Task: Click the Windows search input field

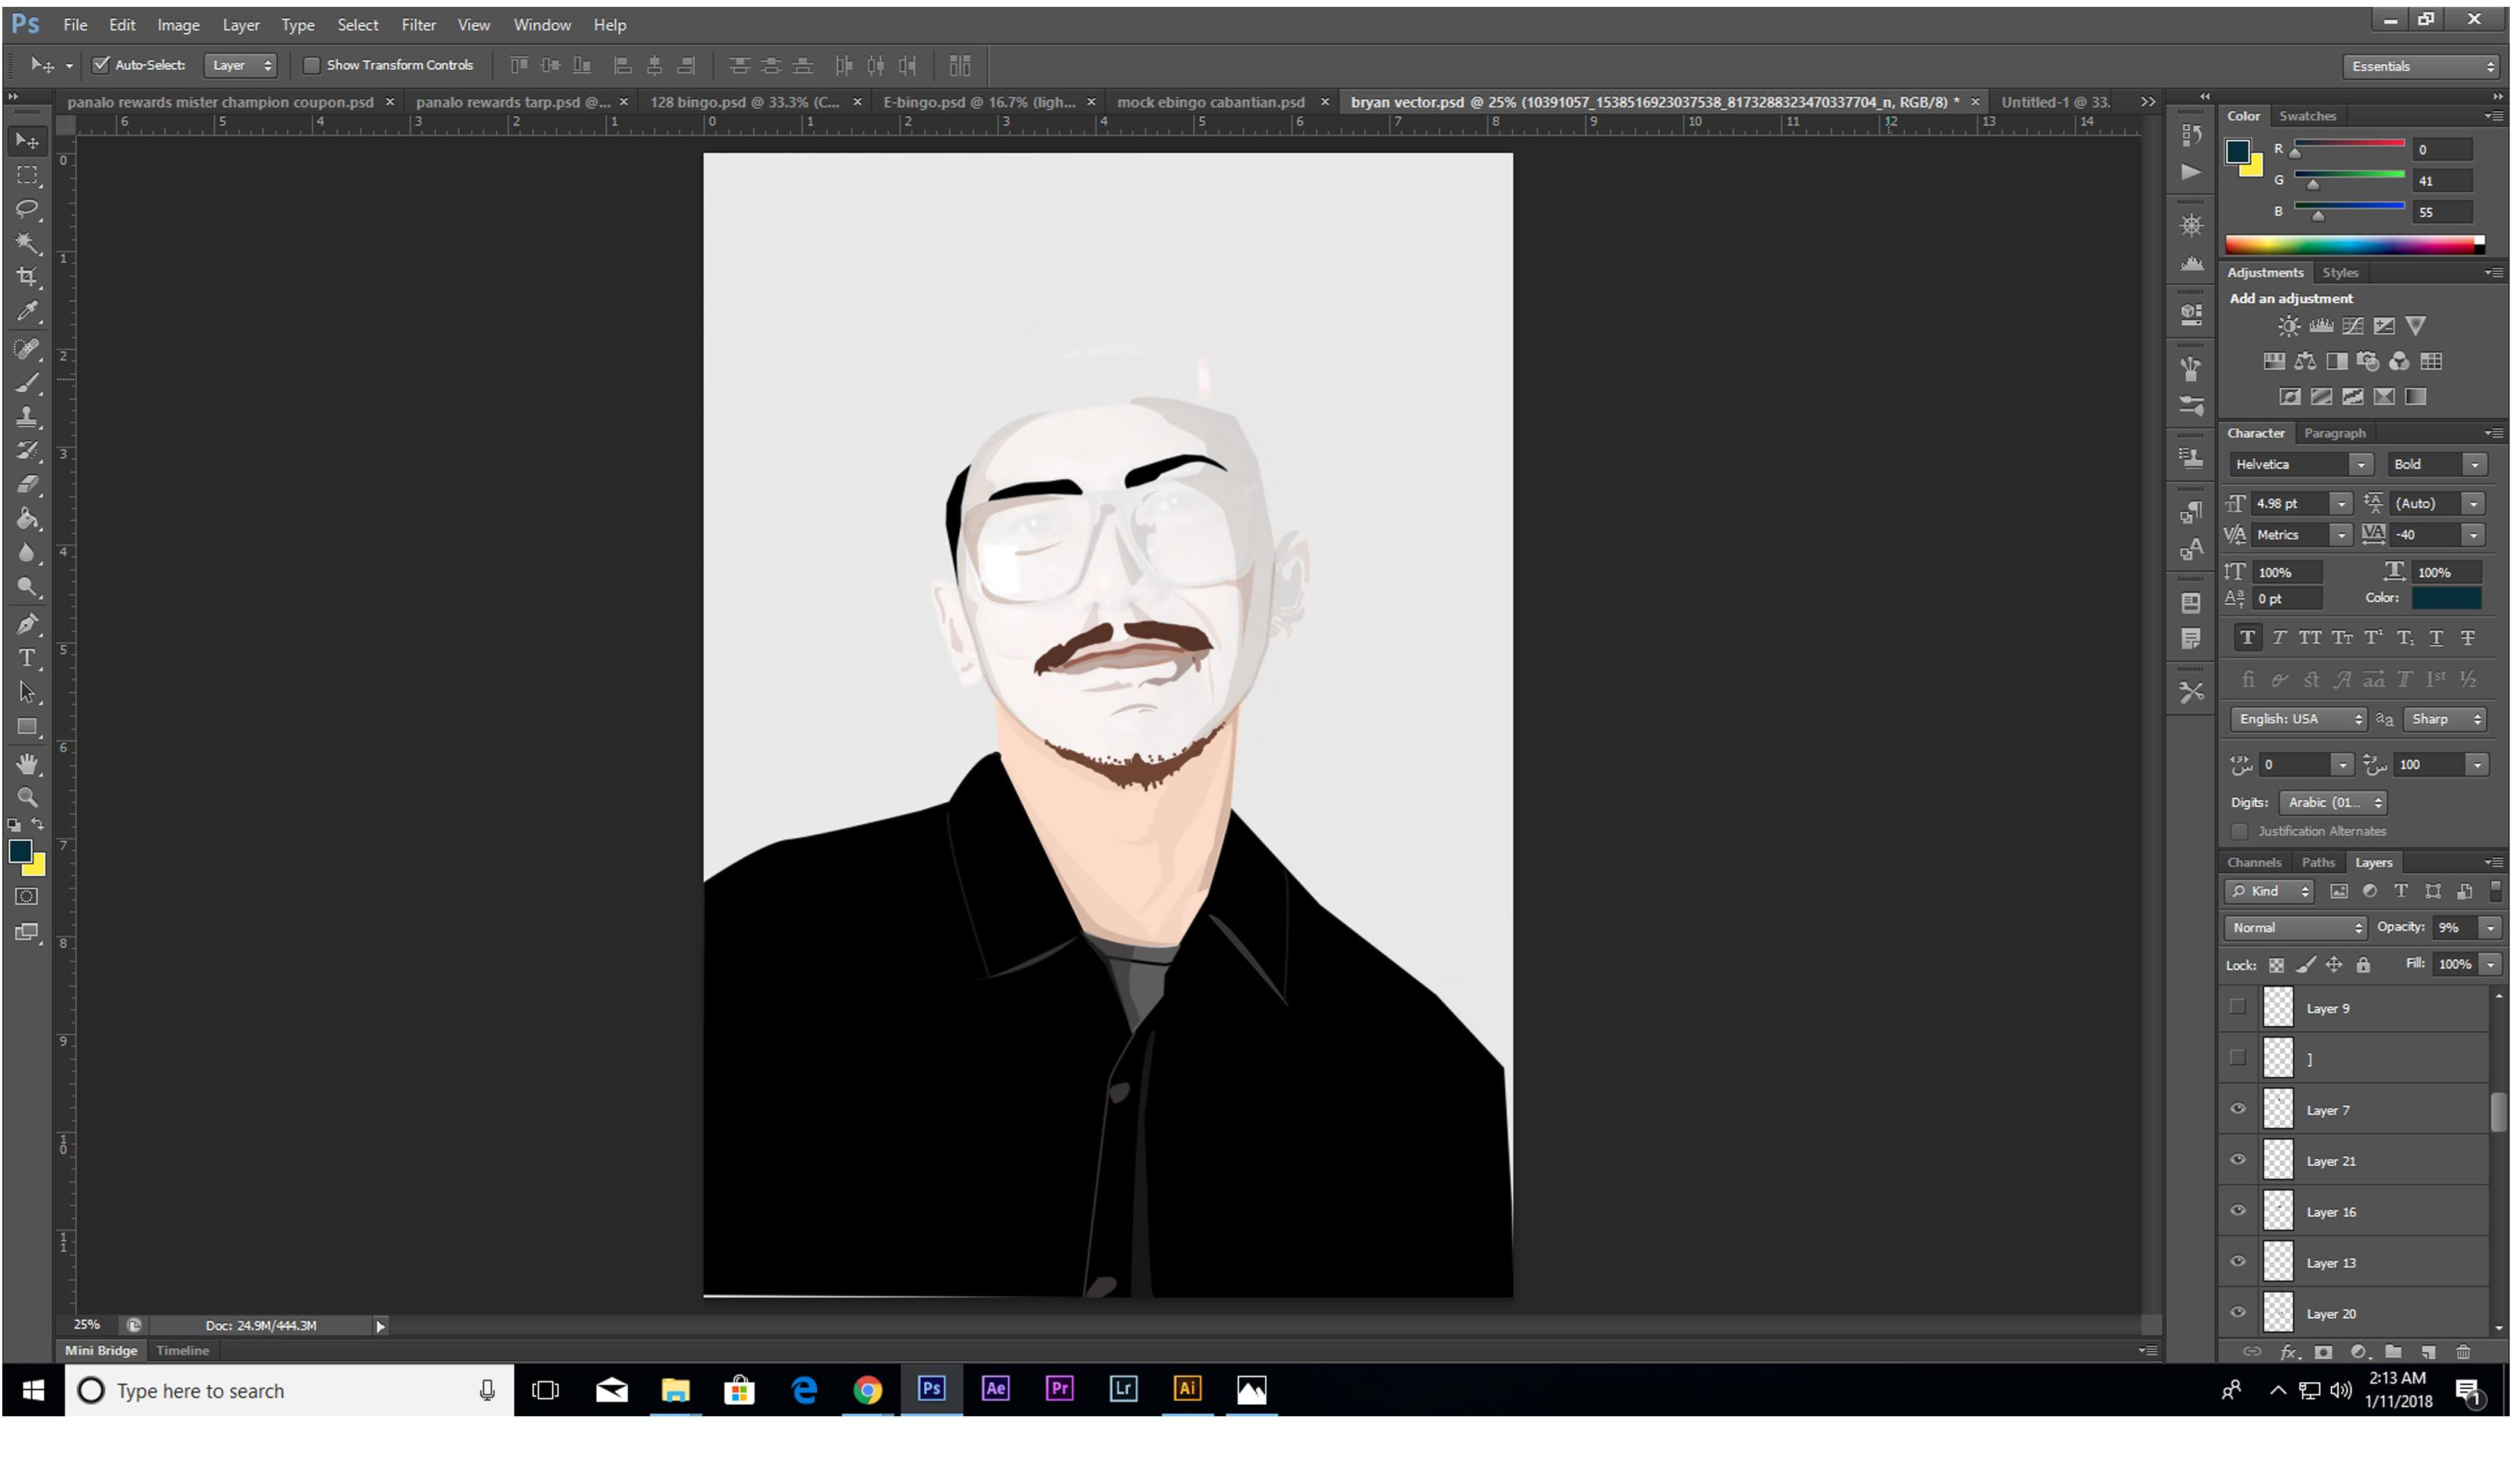Action: (x=290, y=1390)
